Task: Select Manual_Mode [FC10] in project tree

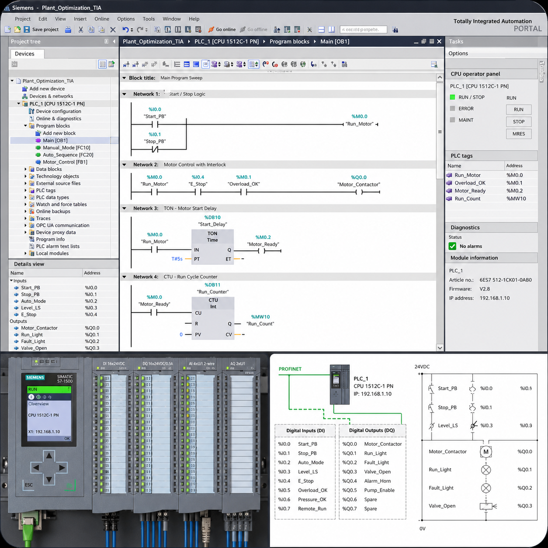Action: (x=66, y=148)
